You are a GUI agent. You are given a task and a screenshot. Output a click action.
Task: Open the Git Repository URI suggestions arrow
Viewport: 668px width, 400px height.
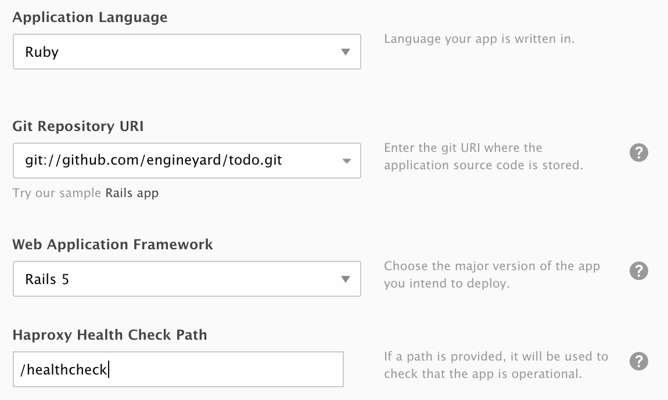pos(346,161)
